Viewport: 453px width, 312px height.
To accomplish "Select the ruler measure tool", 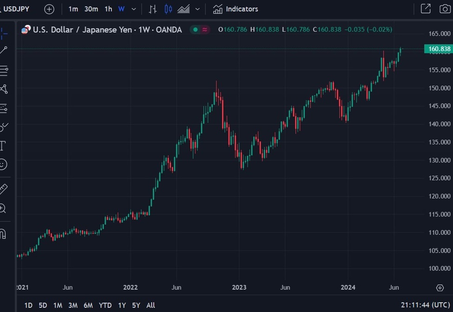I will click(x=3, y=189).
